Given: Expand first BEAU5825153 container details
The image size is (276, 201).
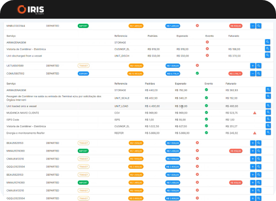Looking at the screenshot, I should [x=253, y=143].
